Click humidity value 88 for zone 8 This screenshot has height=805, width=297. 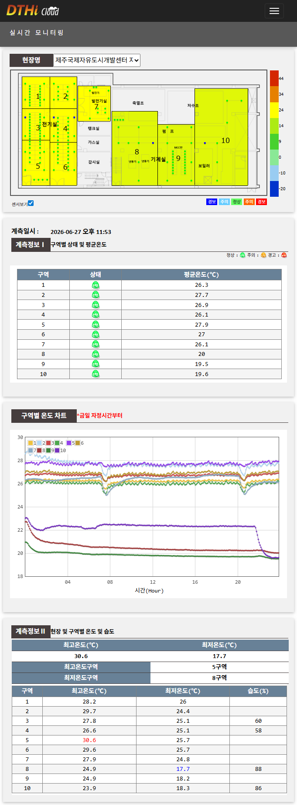point(258,769)
